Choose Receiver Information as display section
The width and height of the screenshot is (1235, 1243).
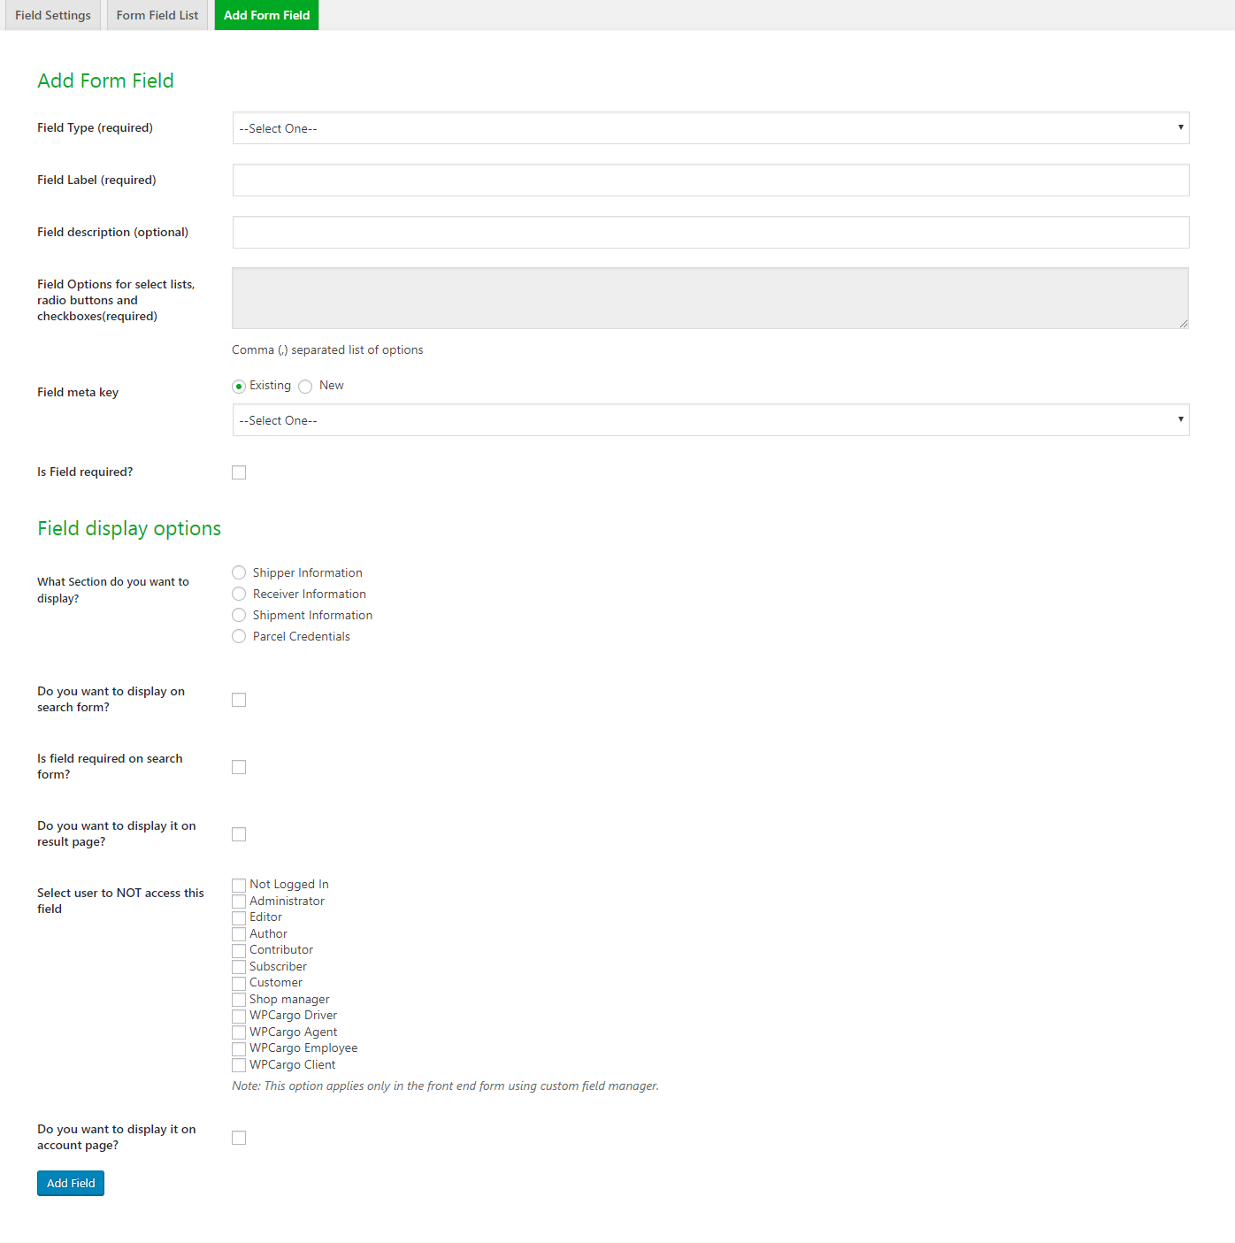click(x=239, y=595)
